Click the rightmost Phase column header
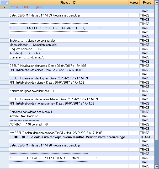The image size is (159, 169). coord(147,3)
